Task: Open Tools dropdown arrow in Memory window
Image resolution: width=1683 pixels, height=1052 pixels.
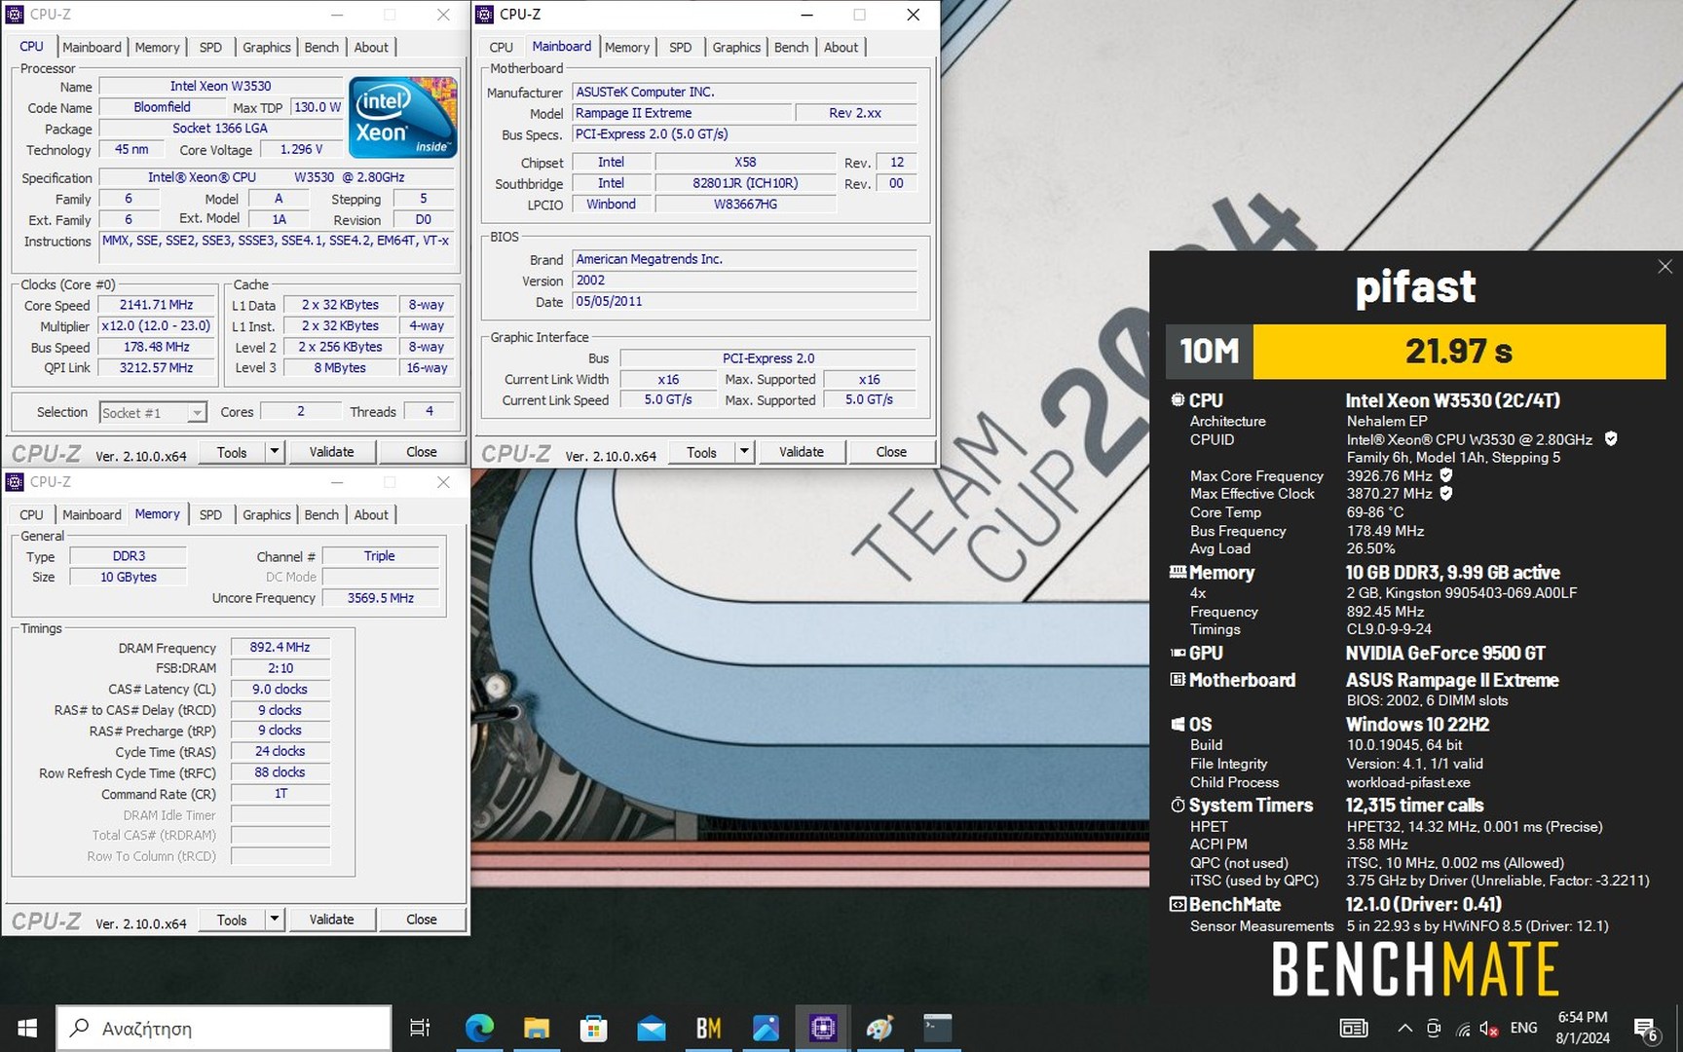Action: 275,919
